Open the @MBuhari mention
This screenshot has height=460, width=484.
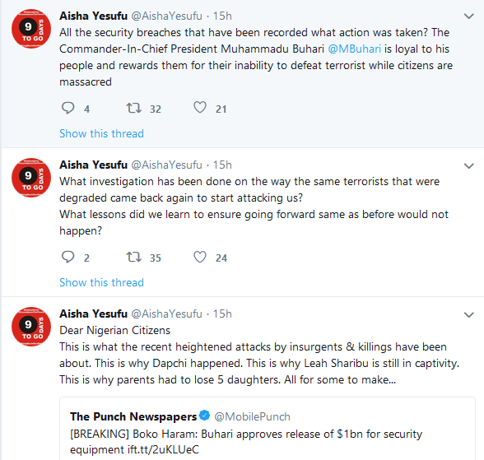point(354,49)
